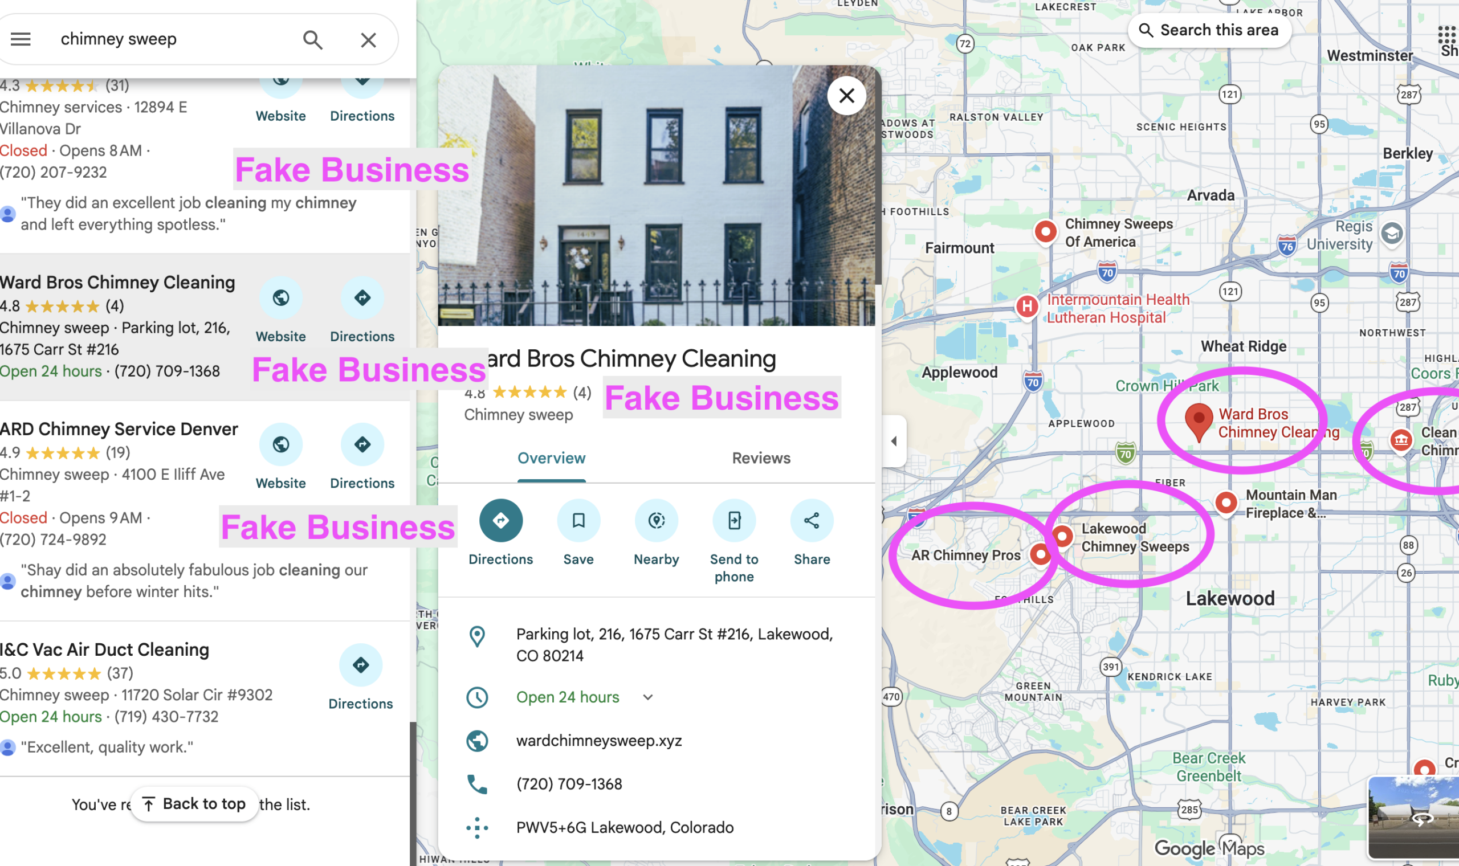Open the Nearby search icon

656,520
